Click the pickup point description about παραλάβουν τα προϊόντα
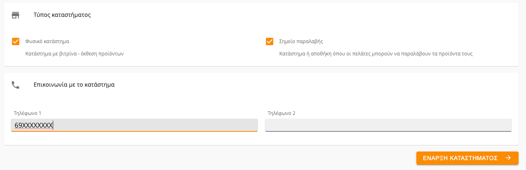The width and height of the screenshot is (526, 170). pyautogui.click(x=376, y=54)
